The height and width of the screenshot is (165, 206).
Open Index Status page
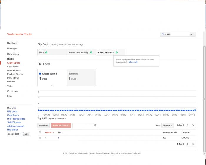[13, 78]
